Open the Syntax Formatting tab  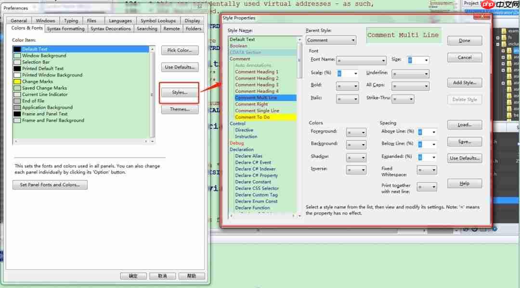tap(65, 29)
